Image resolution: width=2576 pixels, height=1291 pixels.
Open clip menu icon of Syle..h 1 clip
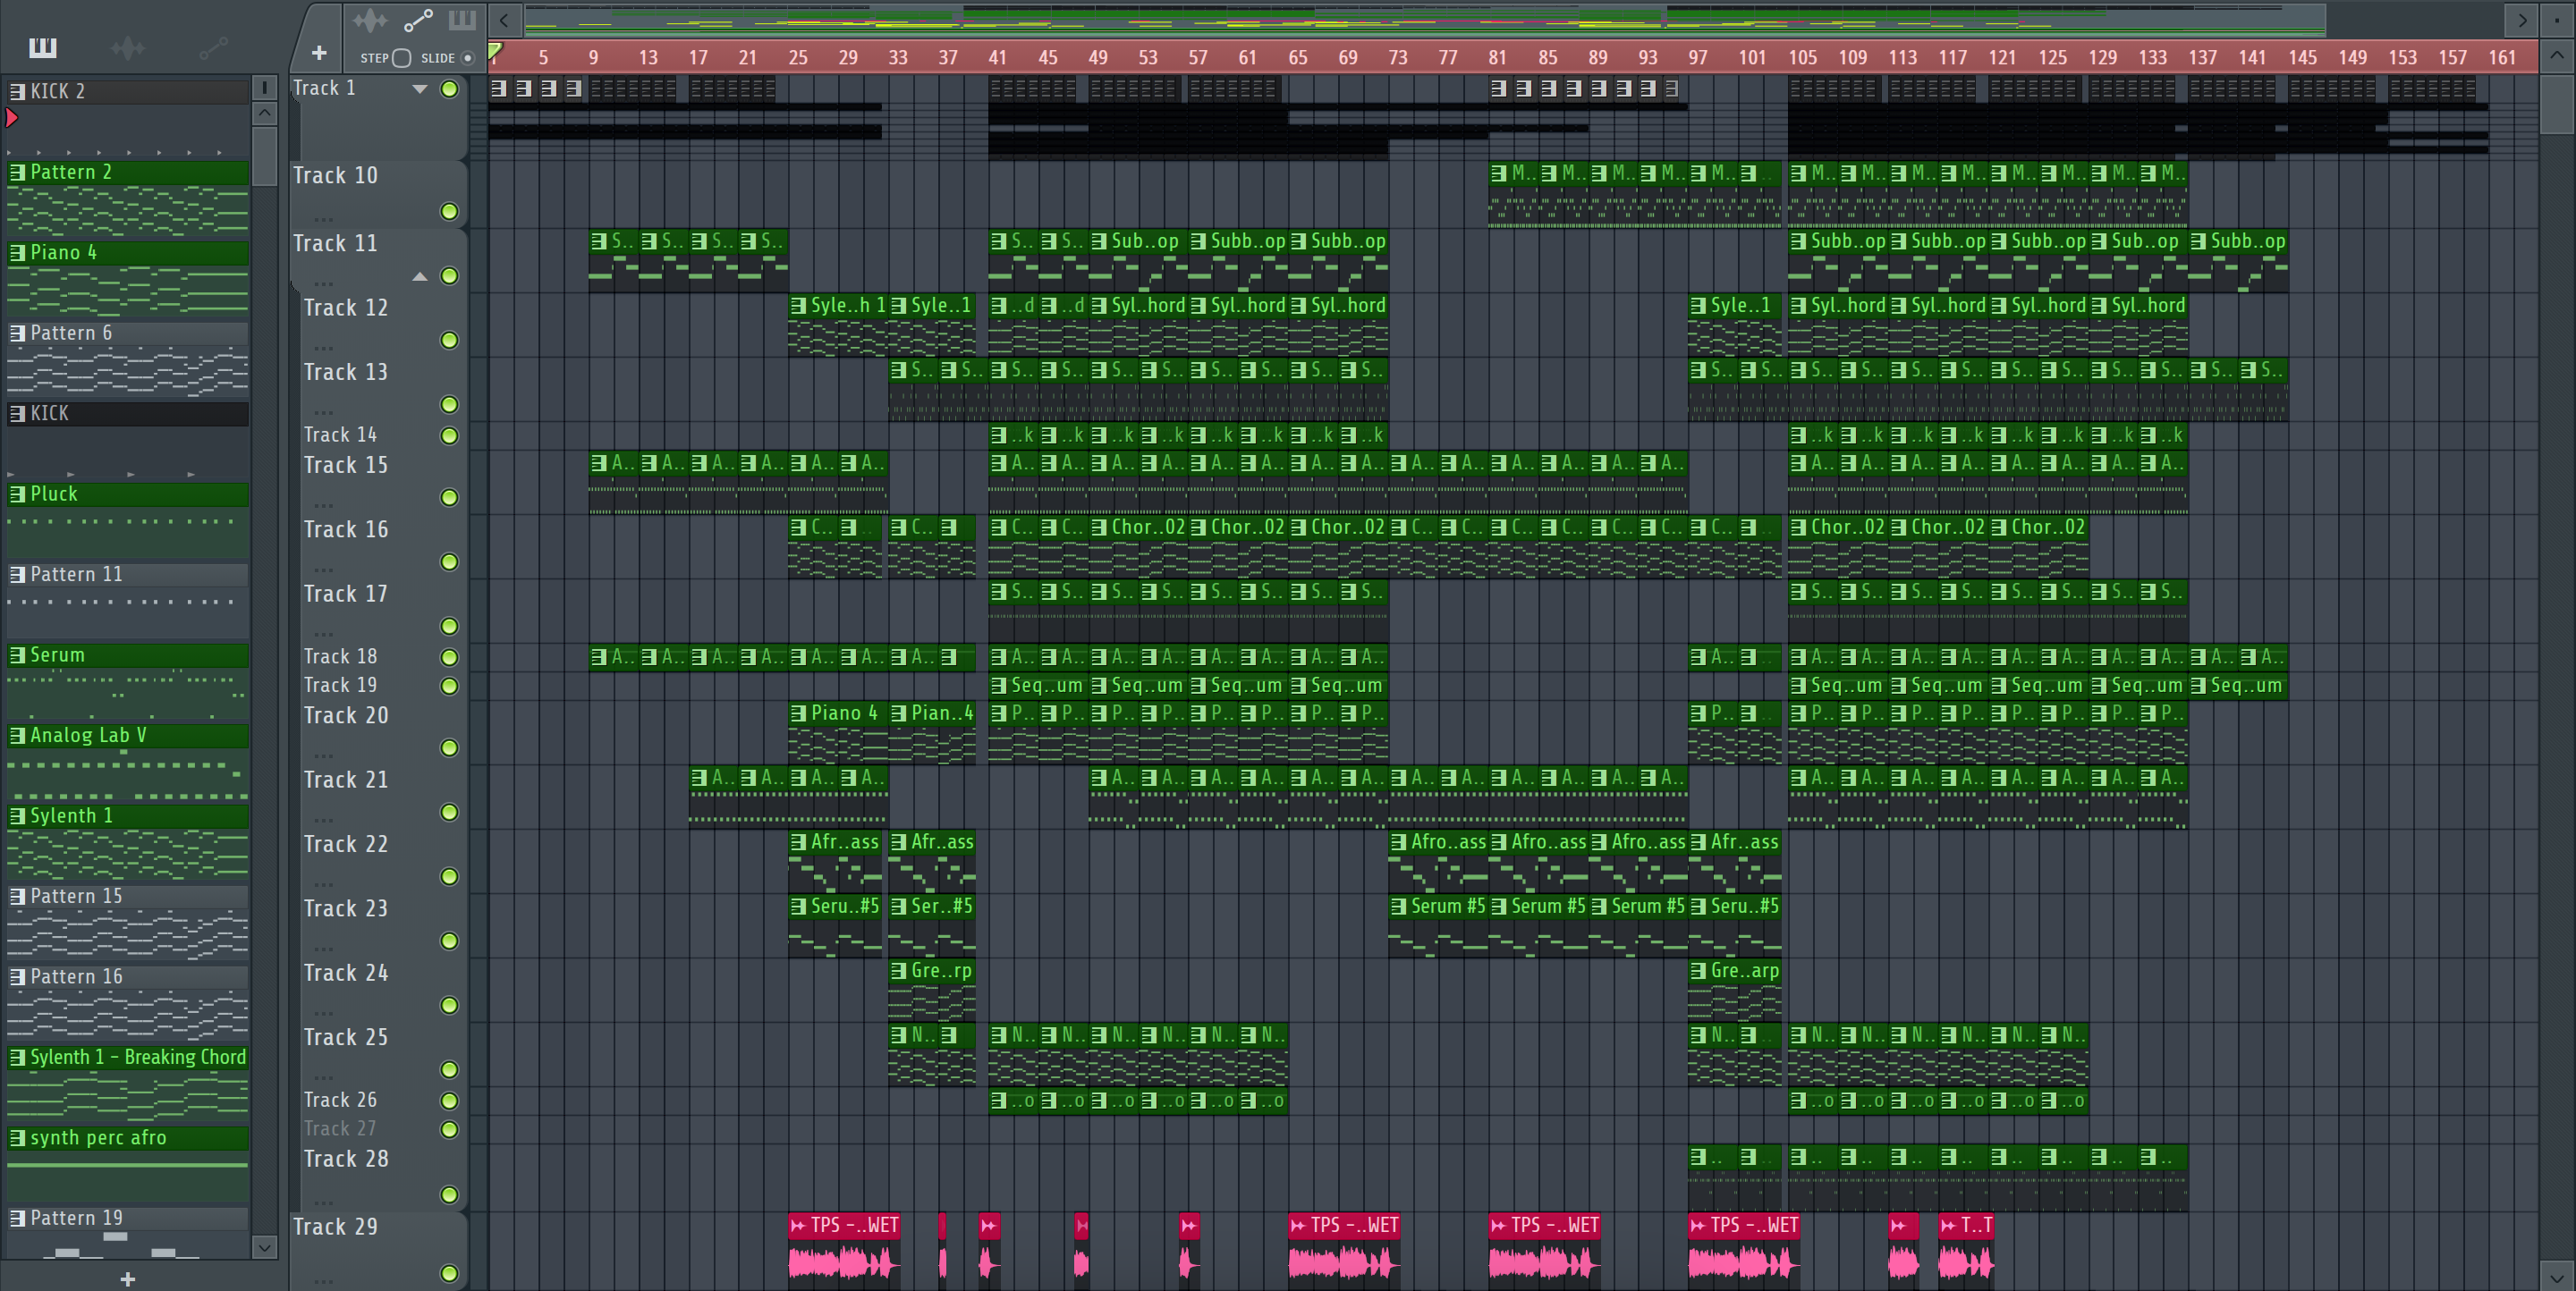point(798,306)
